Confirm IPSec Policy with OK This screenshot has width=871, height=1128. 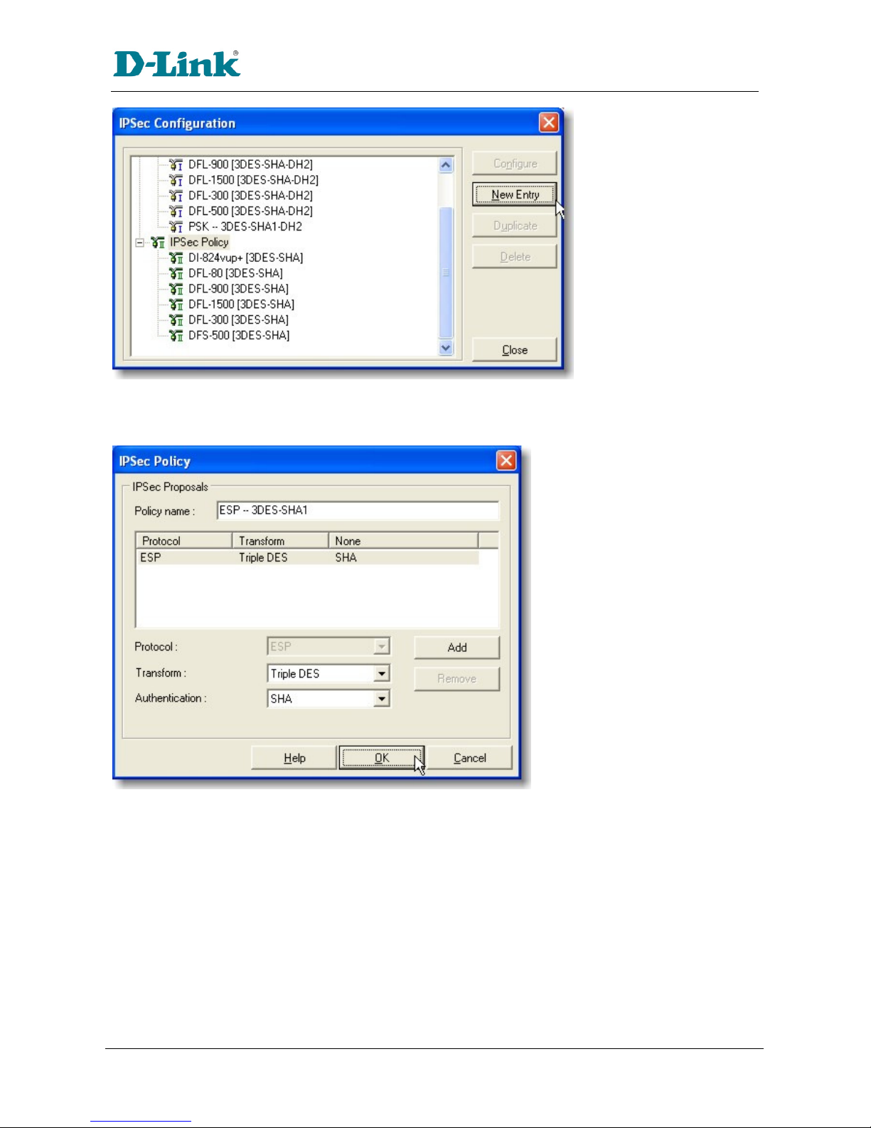[x=382, y=758]
